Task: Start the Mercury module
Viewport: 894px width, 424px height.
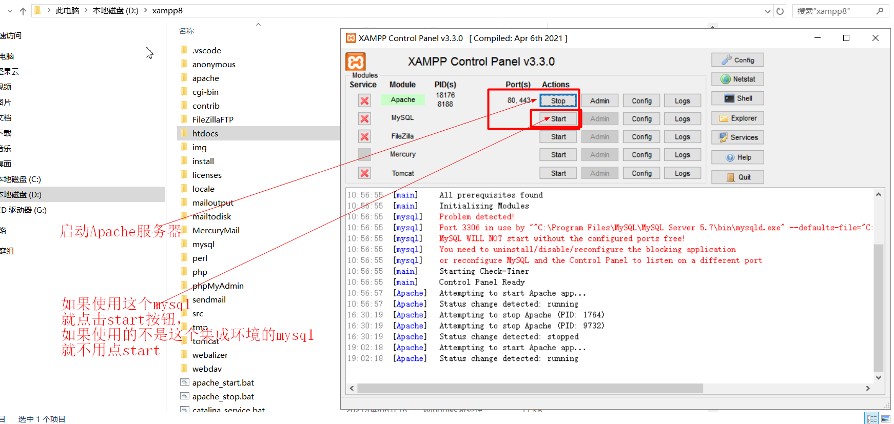Action: pyautogui.click(x=558, y=155)
